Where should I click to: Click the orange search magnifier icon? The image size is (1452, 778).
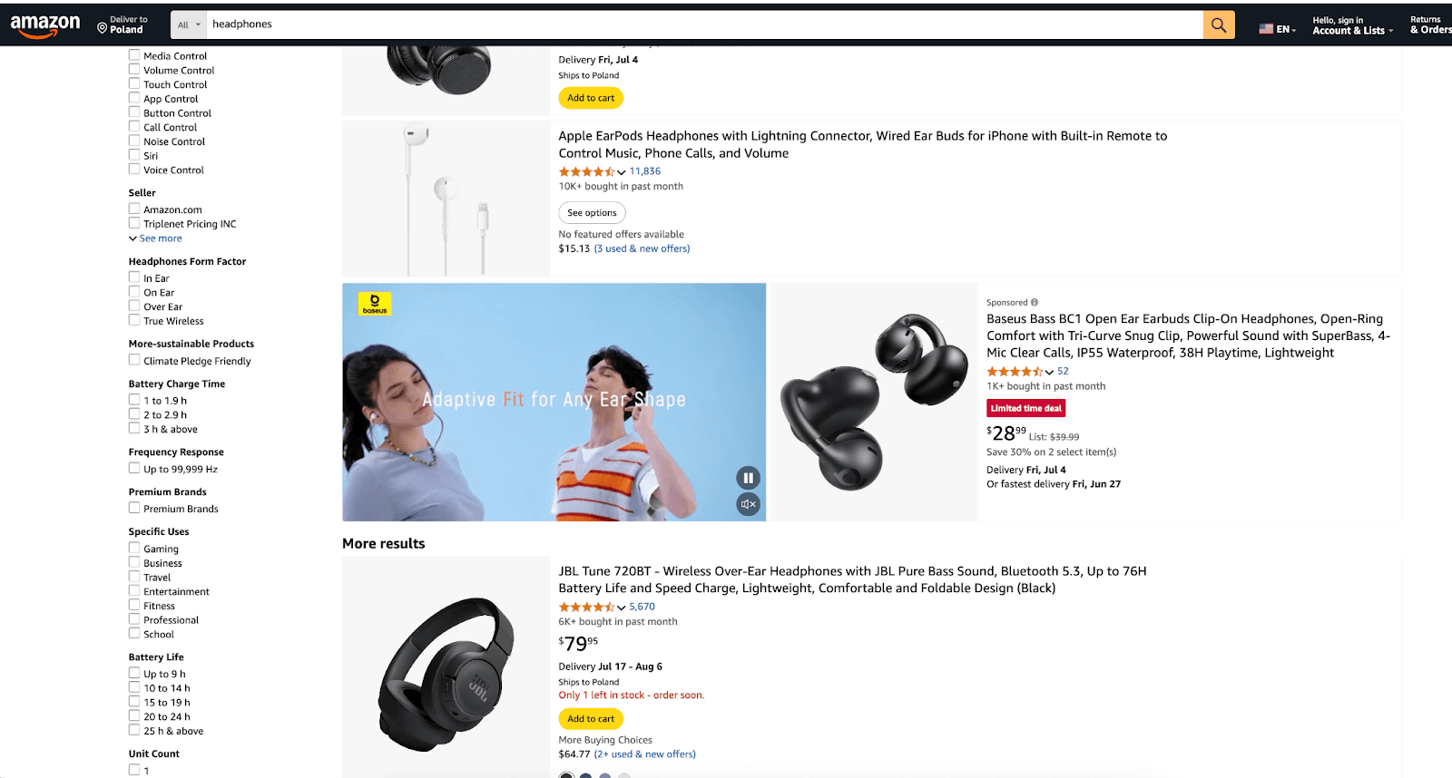click(x=1217, y=24)
